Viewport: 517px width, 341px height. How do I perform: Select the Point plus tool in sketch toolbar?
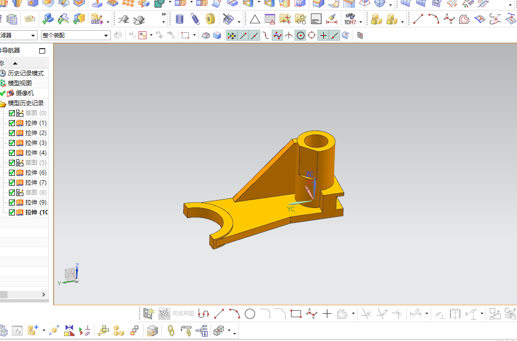[327, 314]
